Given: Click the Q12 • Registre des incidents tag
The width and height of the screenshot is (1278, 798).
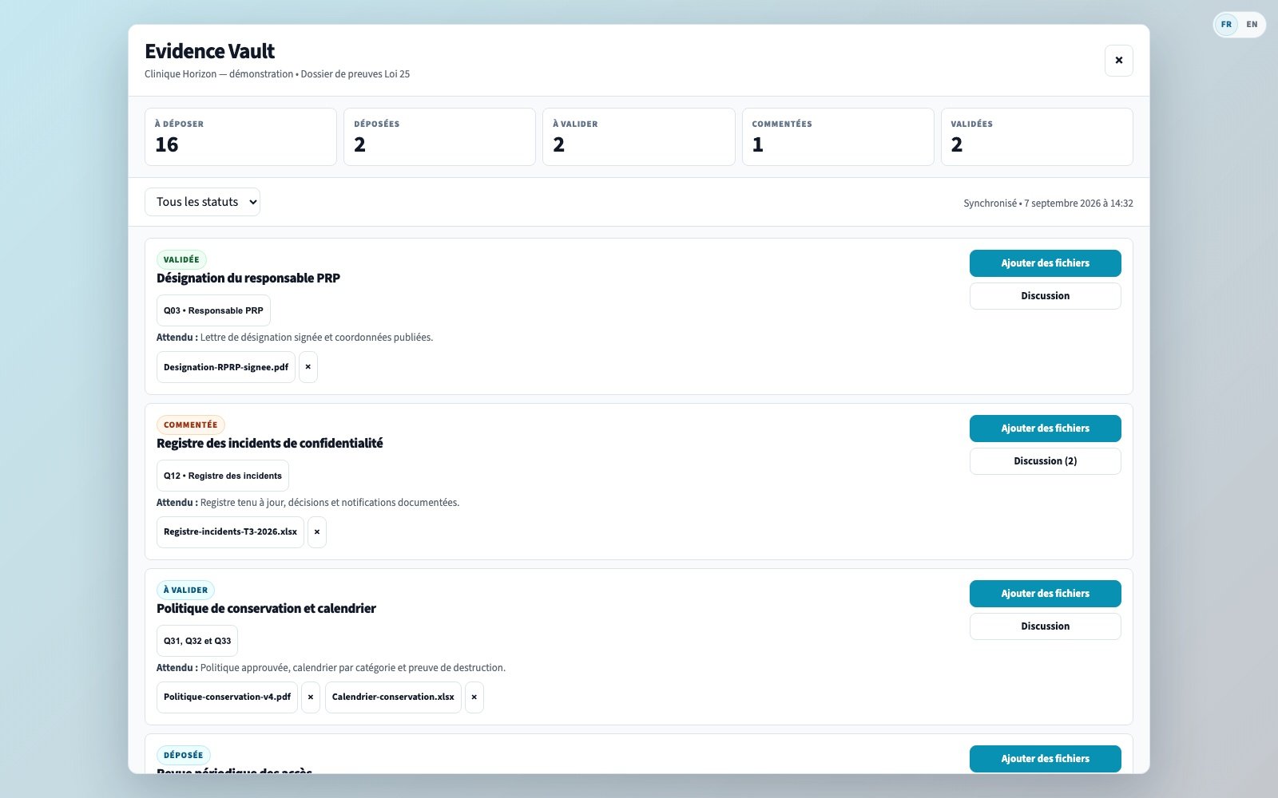Looking at the screenshot, I should tap(223, 476).
